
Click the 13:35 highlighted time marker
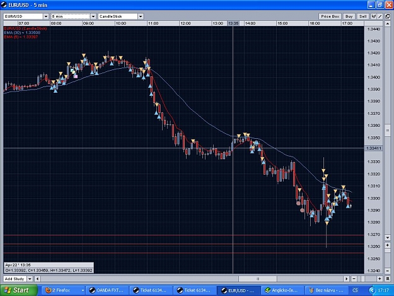click(x=233, y=23)
